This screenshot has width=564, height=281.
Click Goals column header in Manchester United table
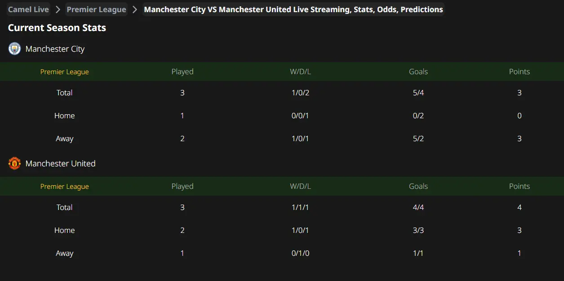click(x=418, y=187)
